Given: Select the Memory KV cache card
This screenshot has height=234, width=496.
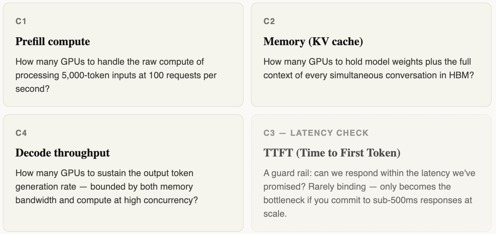Looking at the screenshot, I should (x=371, y=55).
